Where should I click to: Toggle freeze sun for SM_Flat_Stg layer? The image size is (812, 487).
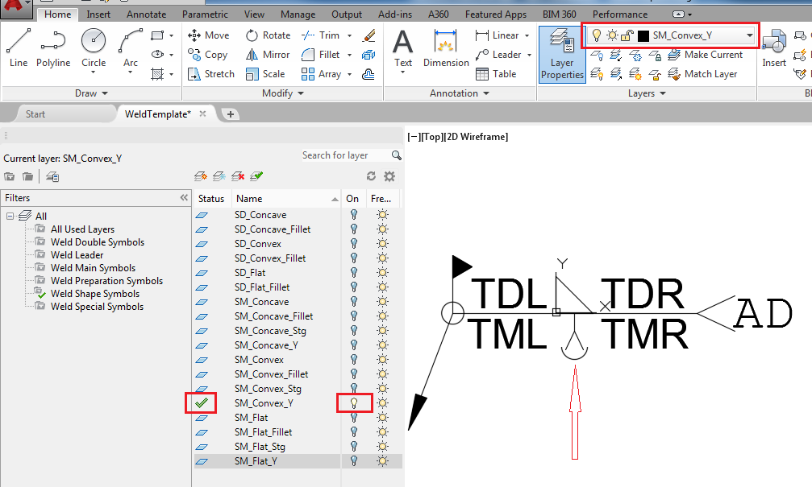point(382,446)
